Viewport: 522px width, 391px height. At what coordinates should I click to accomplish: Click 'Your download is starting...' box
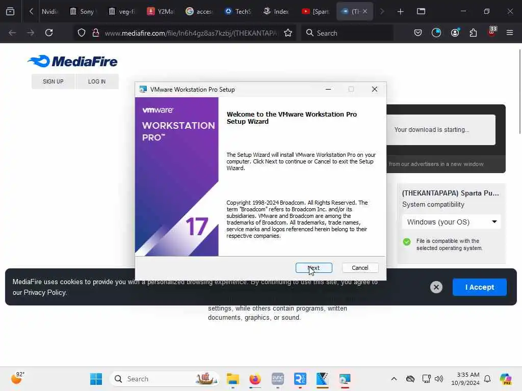click(441, 130)
